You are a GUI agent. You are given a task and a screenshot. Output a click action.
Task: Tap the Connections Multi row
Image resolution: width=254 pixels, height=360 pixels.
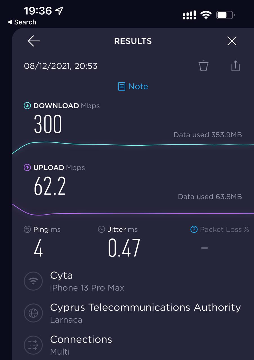[81, 345]
